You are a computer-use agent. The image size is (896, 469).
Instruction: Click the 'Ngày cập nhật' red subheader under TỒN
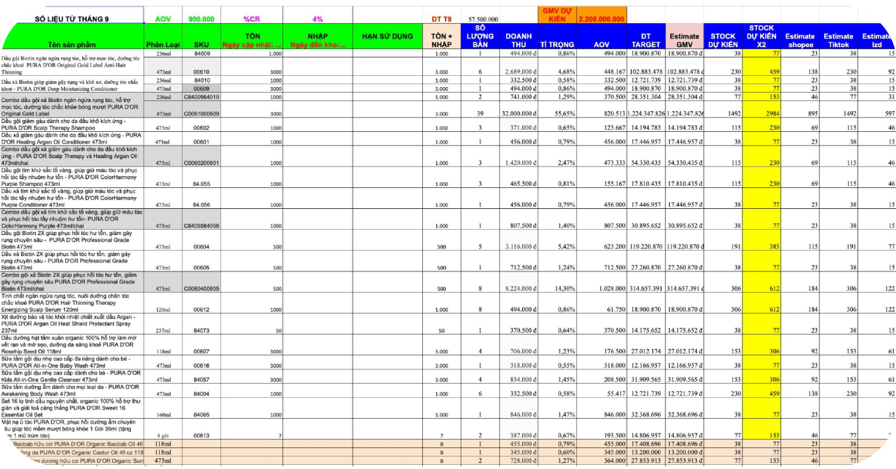[252, 45]
